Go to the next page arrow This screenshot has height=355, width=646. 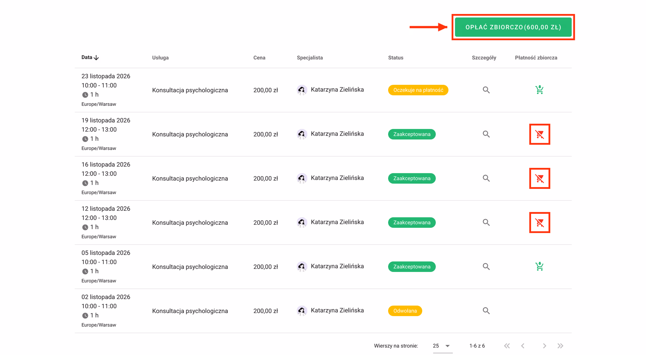point(544,346)
